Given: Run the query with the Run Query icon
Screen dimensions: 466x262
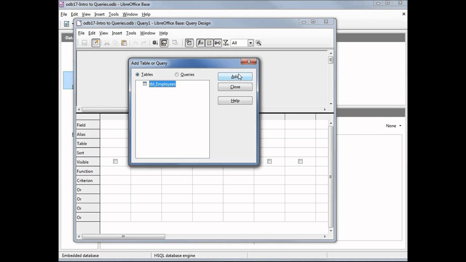Looking at the screenshot, I should point(155,43).
